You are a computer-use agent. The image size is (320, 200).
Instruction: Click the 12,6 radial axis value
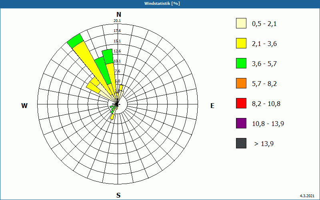pyautogui.click(x=117, y=51)
